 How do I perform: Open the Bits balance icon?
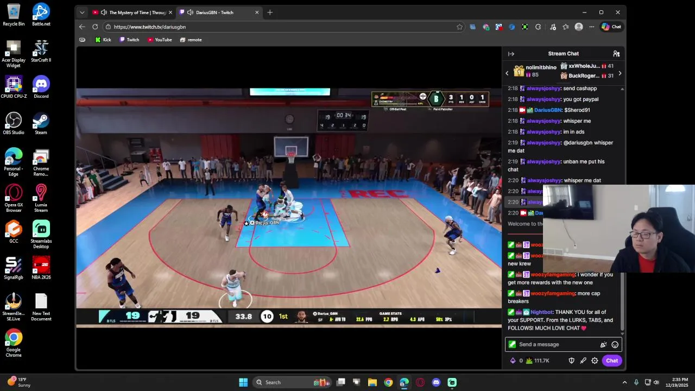coord(513,361)
